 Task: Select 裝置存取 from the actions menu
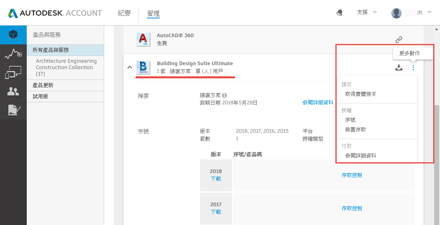tap(355, 130)
